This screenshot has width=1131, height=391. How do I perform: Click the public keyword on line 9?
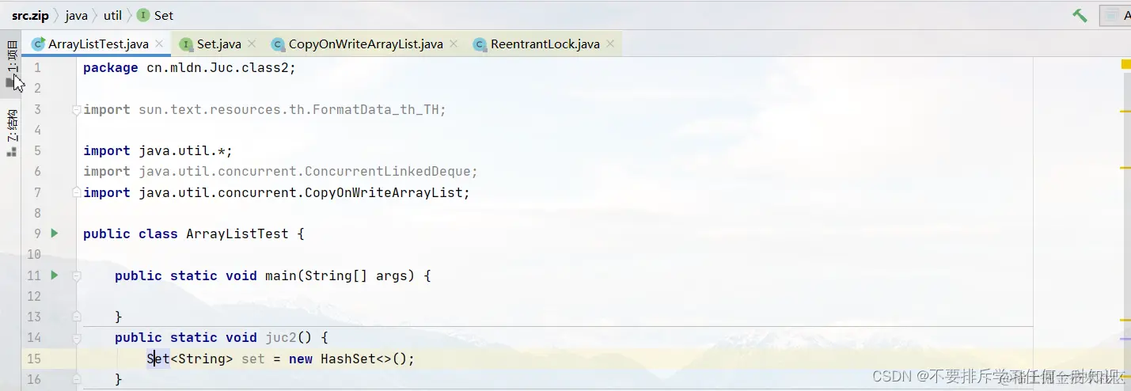click(x=107, y=234)
